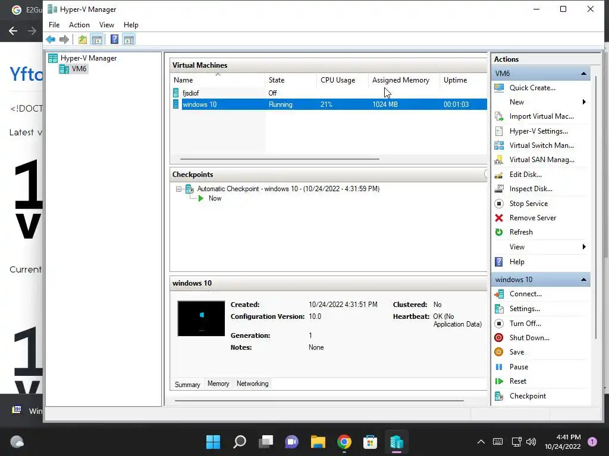The image size is (609, 456).
Task: Toggle the console tree toolbar icon
Action: (x=97, y=39)
